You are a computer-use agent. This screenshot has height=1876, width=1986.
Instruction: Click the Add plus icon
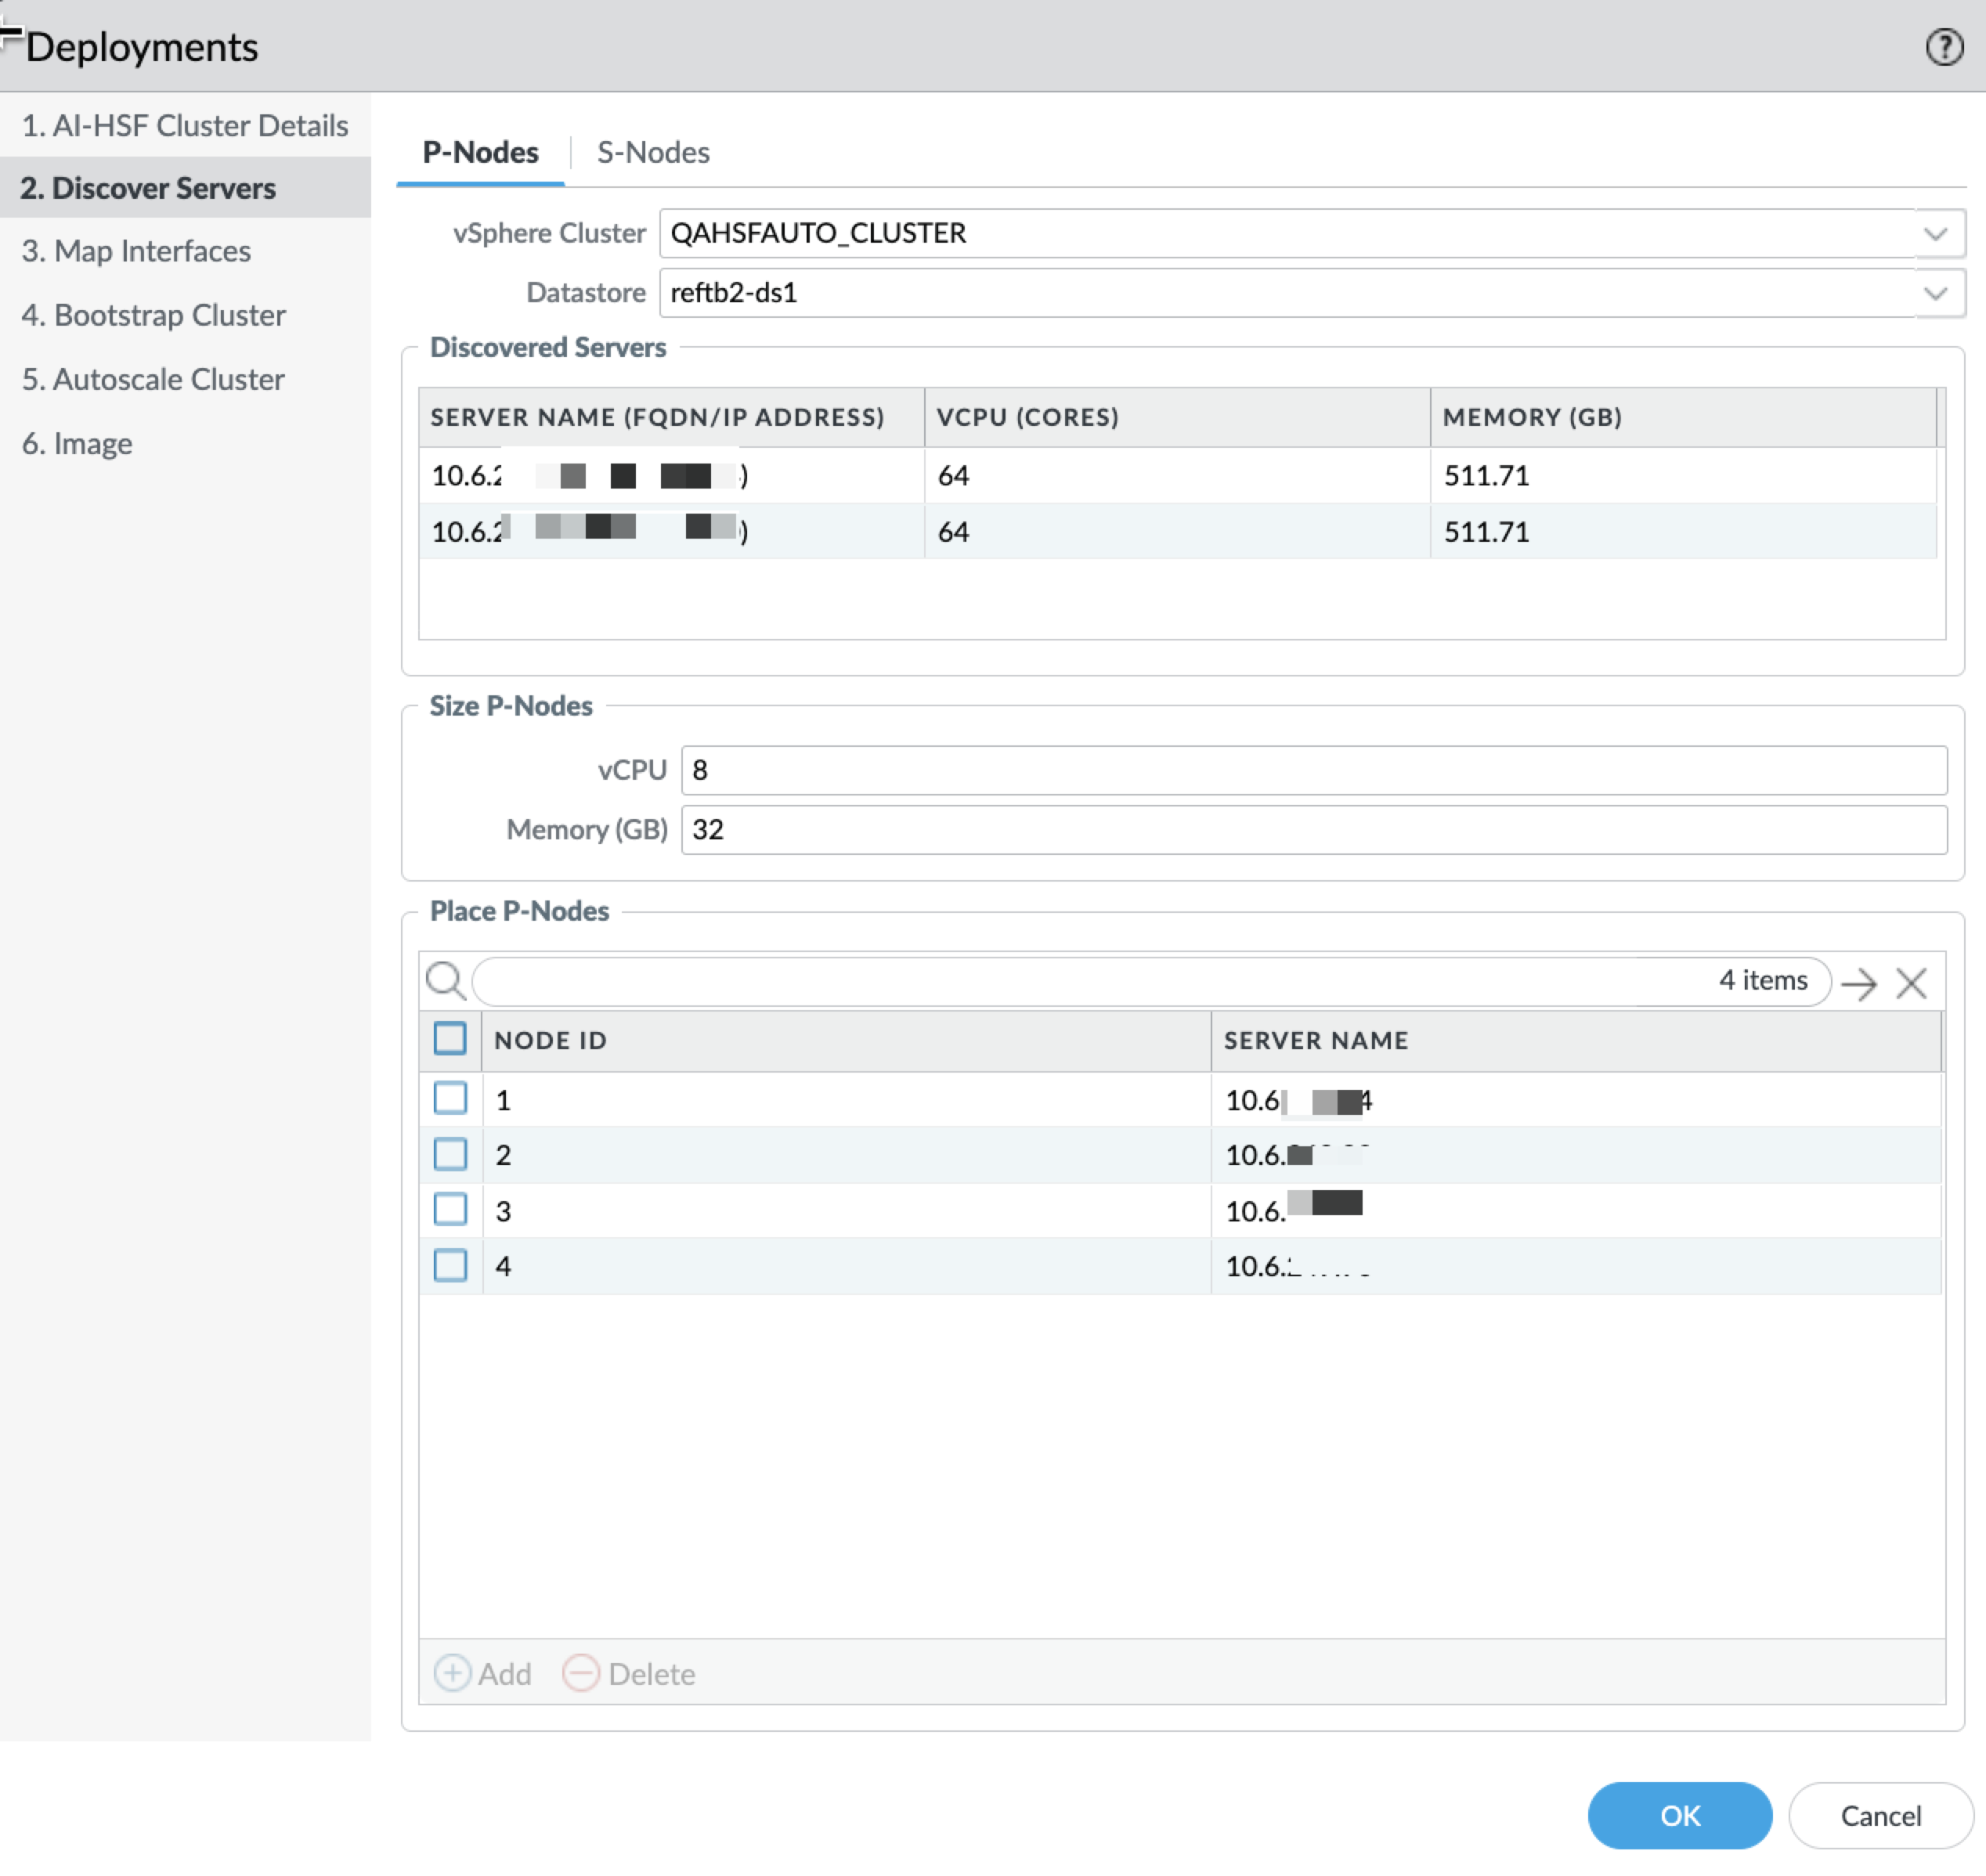click(x=452, y=1673)
